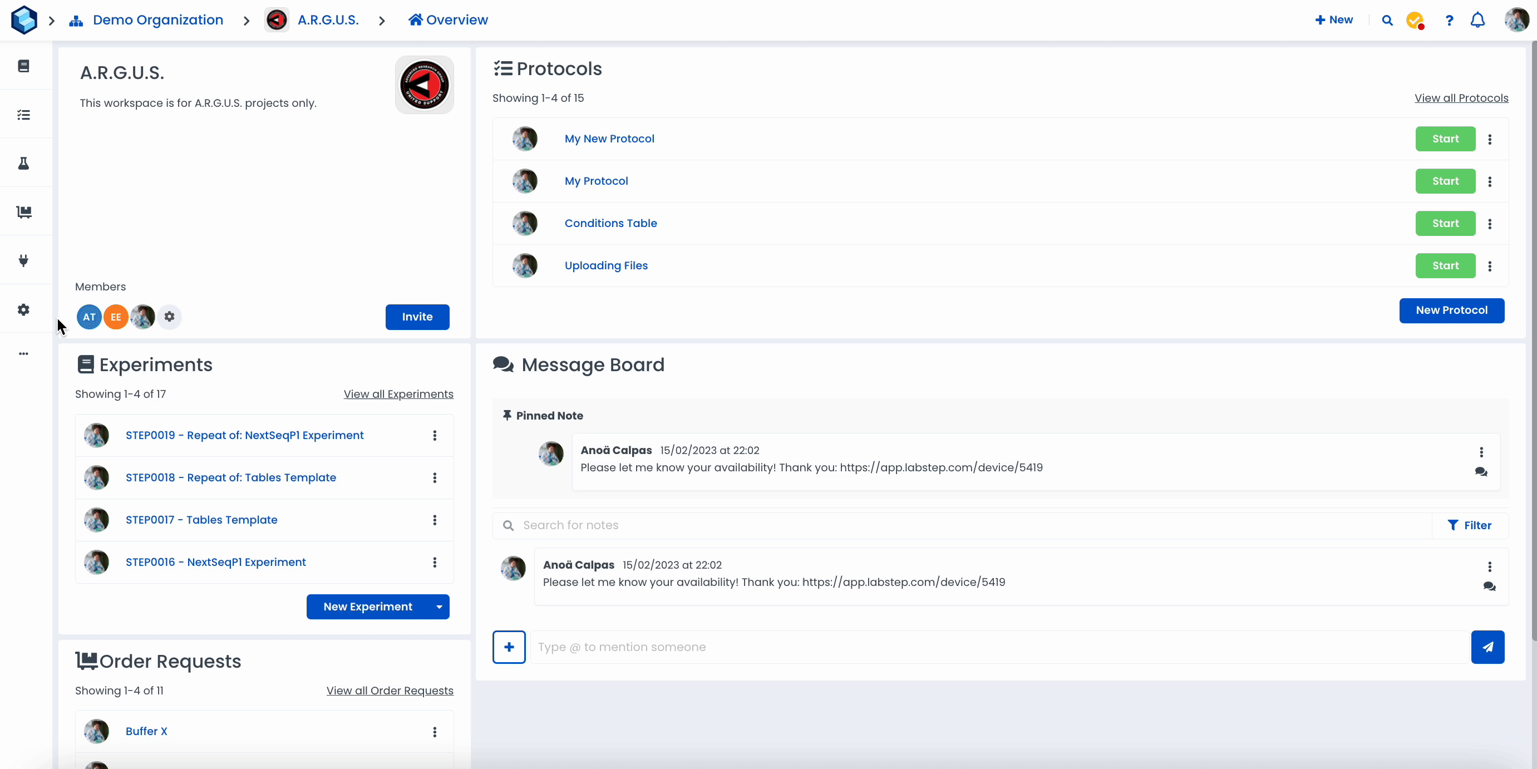1537x769 pixels.
Task: Open the Filter control on Message Board
Action: [1469, 526]
